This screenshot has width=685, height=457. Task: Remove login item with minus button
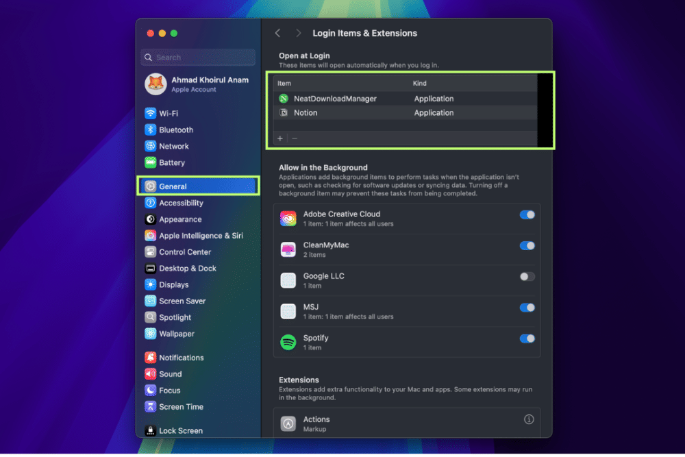coord(295,138)
